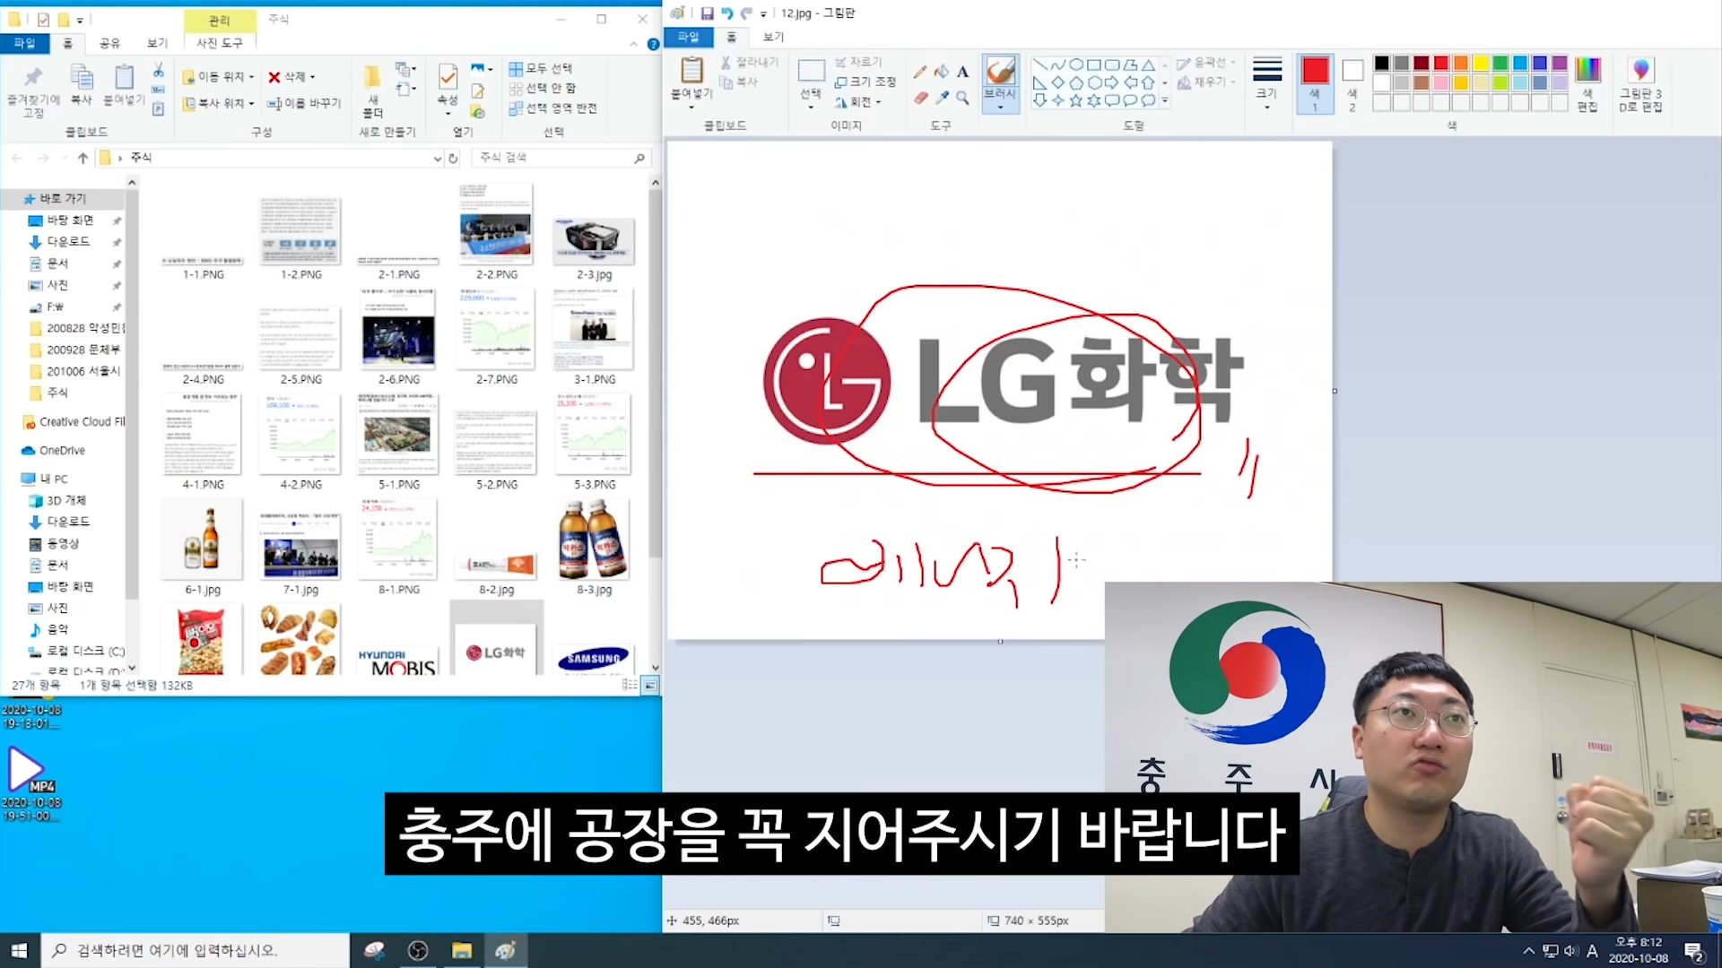Viewport: 1722px width, 968px height.
Task: Click the up-arrow to parent folder
Action: [83, 158]
